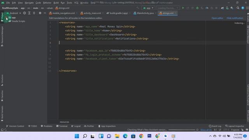249x140 pixels.
Task: Switch to the build.gradle (:app) tab
Action: click(119, 13)
